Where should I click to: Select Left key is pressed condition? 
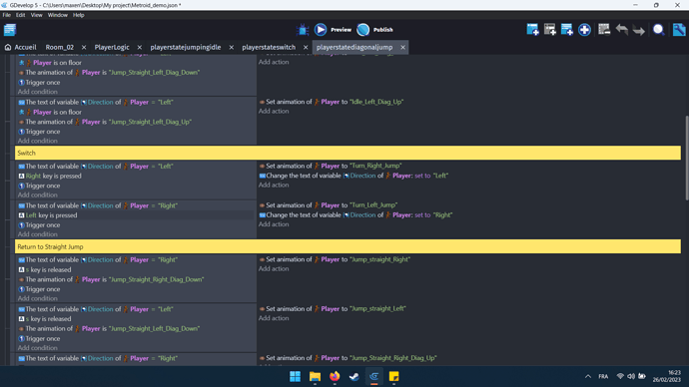point(48,215)
